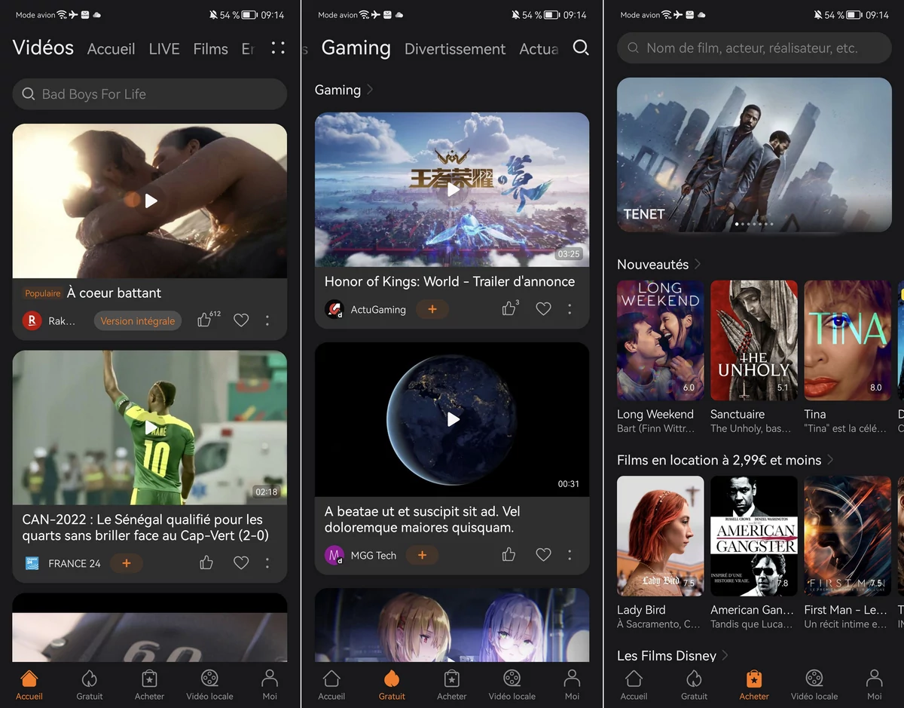Open more options for À coeur battant
This screenshot has height=708, width=904.
267,320
